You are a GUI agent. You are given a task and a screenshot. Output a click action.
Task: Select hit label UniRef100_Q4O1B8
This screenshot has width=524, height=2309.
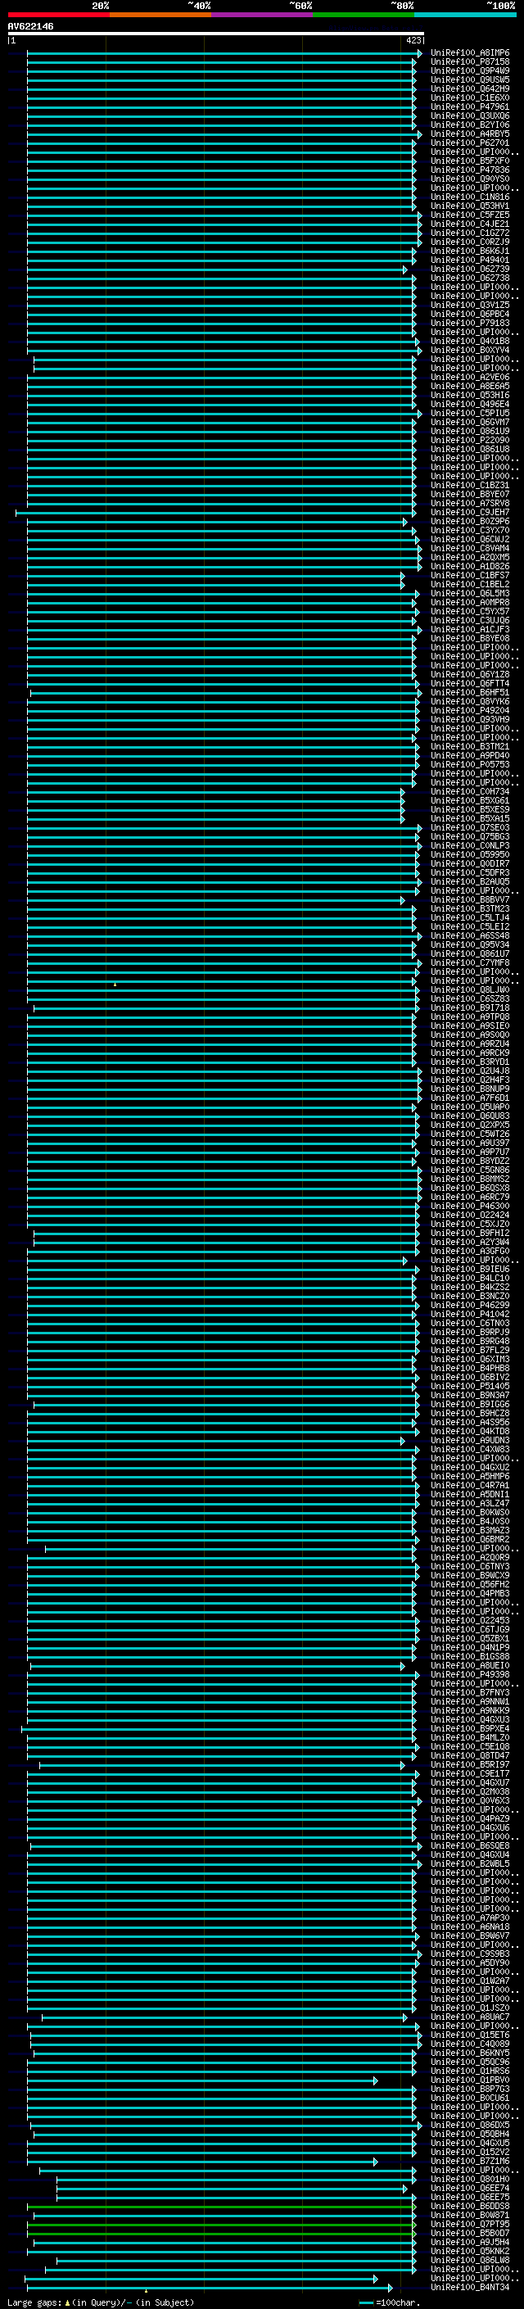point(470,341)
